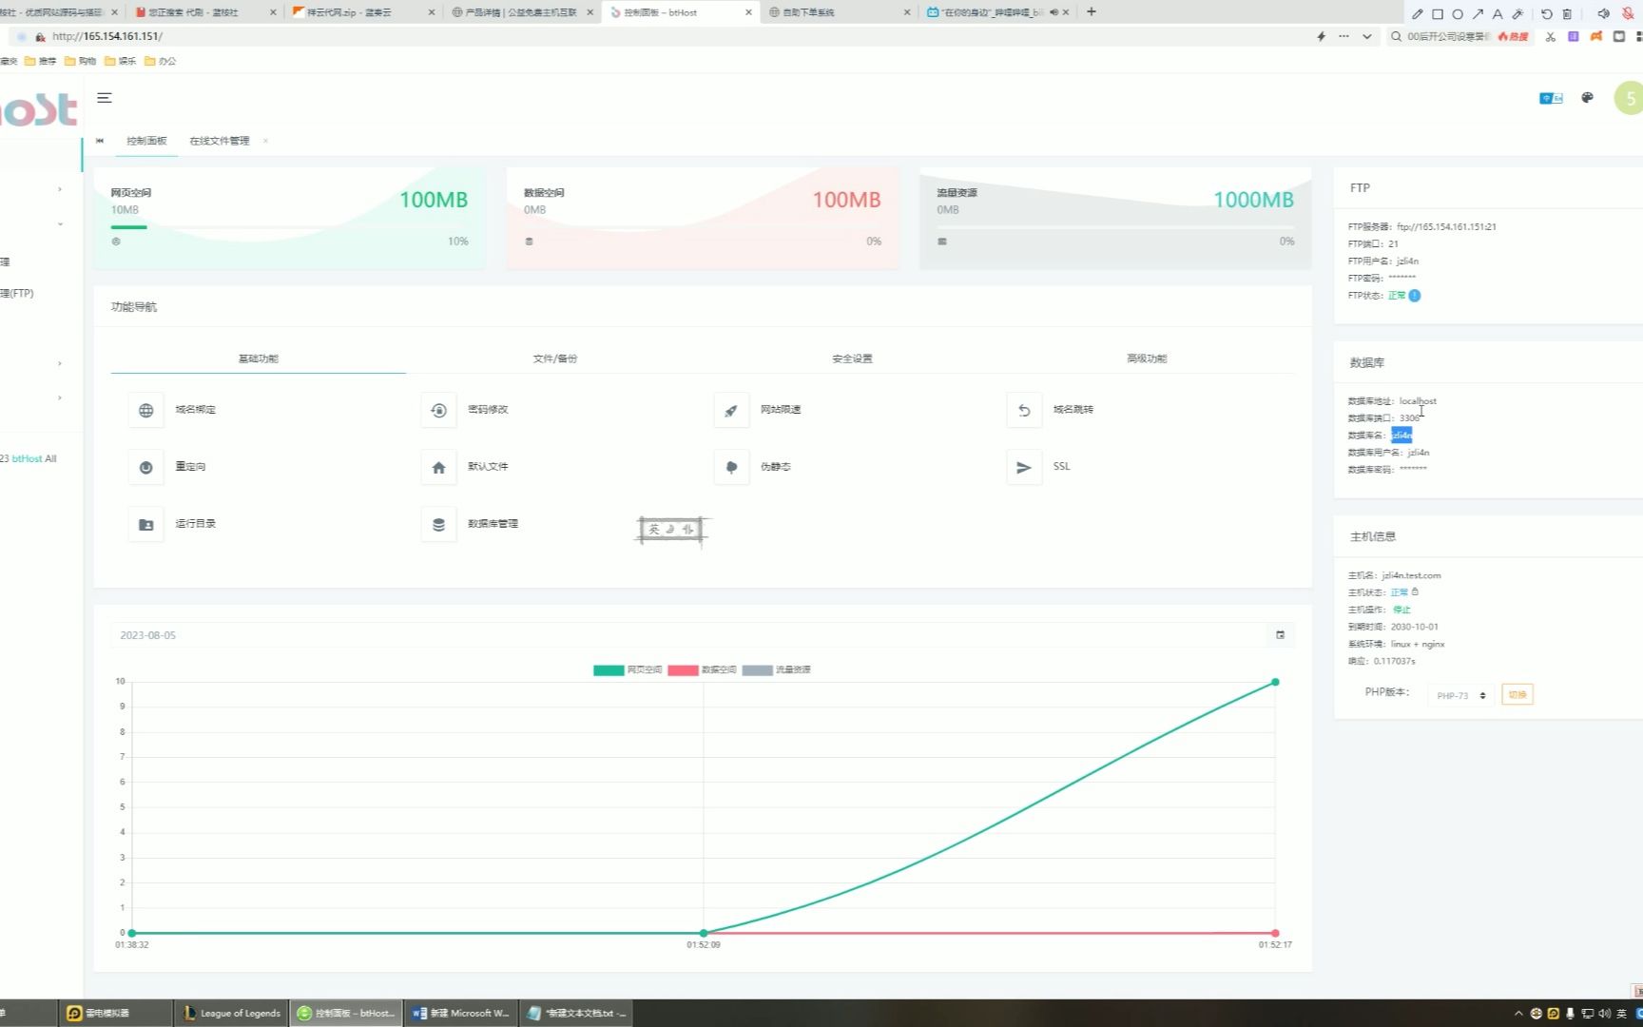Expand the first sidebar chevron arrow
This screenshot has width=1643, height=1027.
(x=60, y=189)
